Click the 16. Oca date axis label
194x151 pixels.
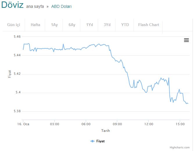tap(23, 124)
